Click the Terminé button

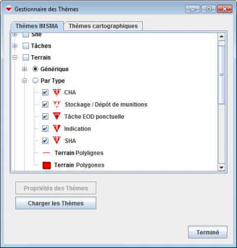tap(207, 232)
